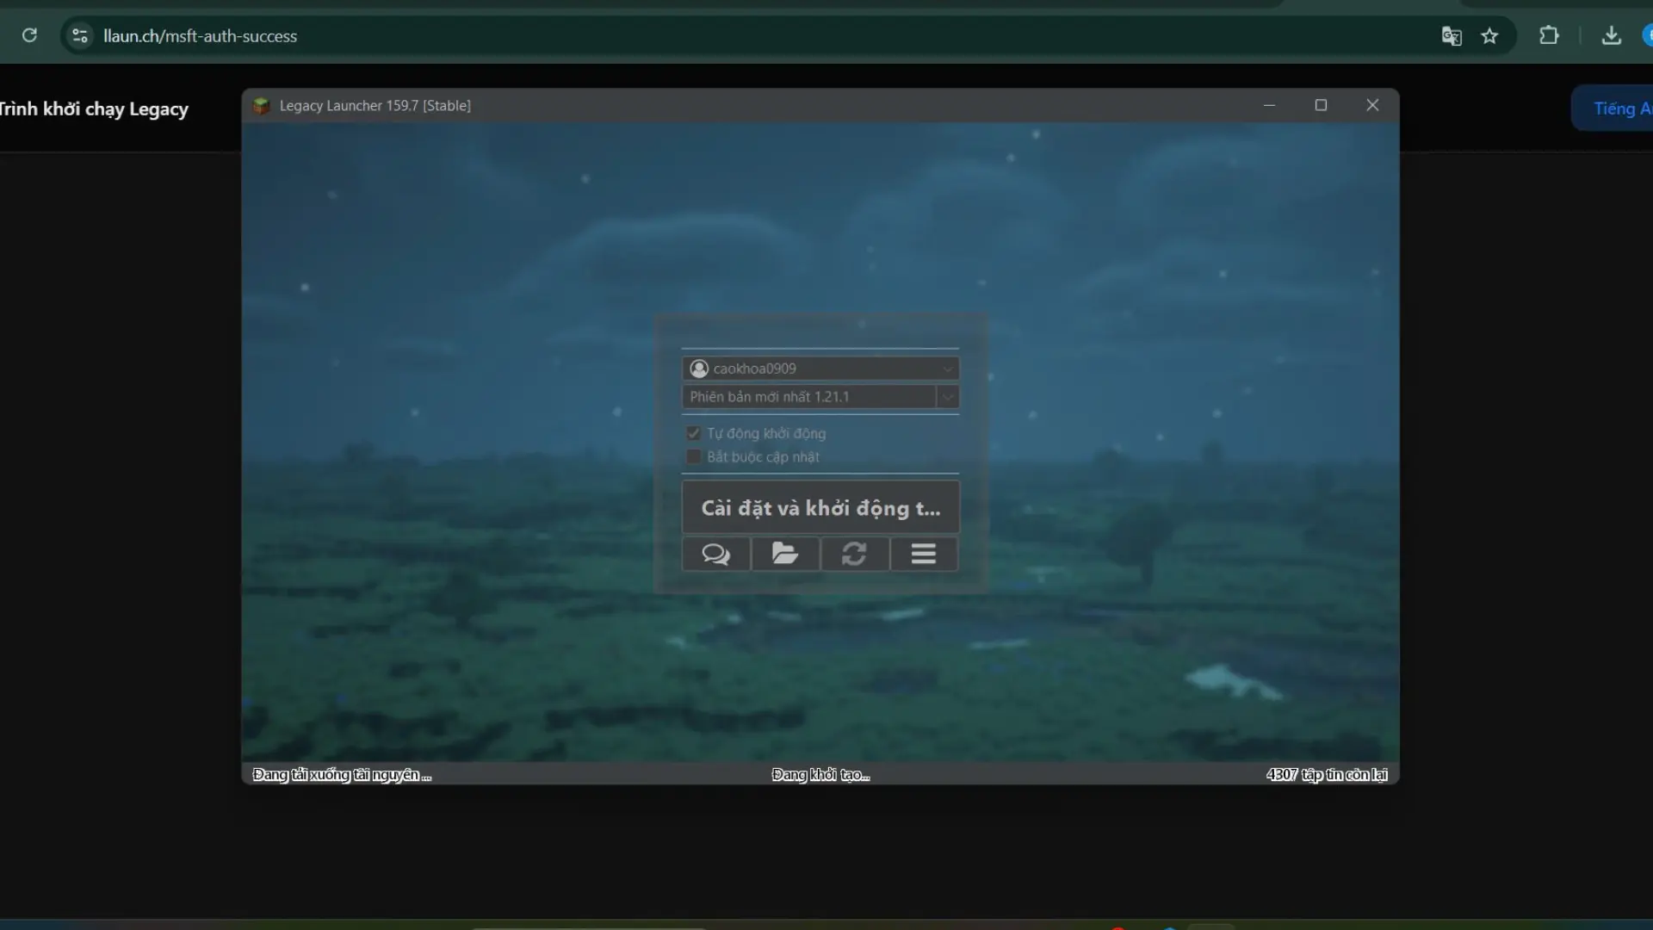This screenshot has height=930, width=1653.
Task: Click the Tiếng language button on webpage
Action: coord(1613,108)
